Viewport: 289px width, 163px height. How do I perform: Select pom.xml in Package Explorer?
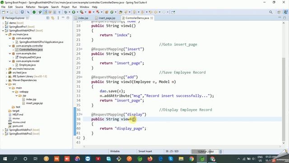click(x=18, y=126)
